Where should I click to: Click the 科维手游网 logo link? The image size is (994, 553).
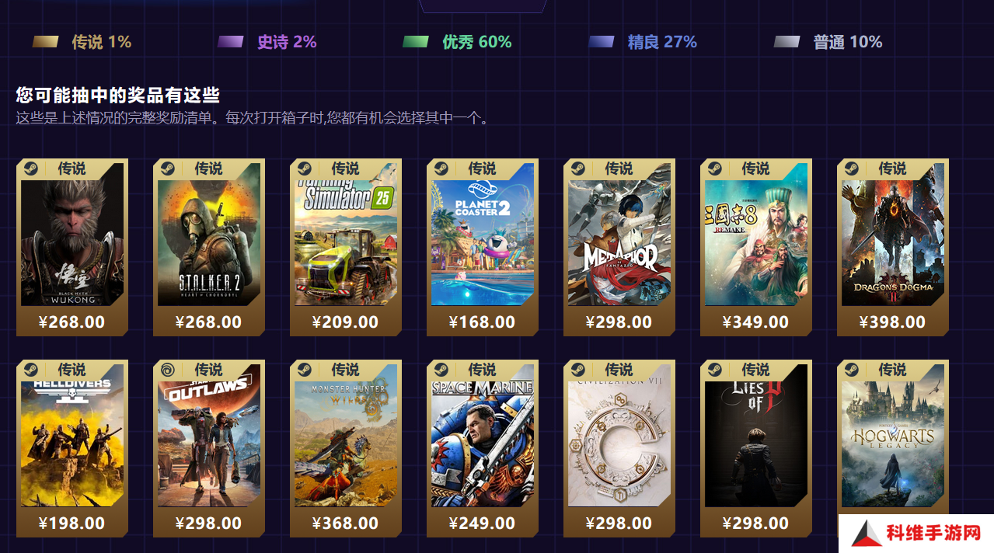tap(916, 534)
